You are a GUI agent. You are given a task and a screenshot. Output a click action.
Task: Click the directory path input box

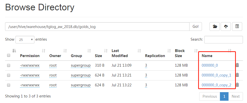click(x=97, y=27)
